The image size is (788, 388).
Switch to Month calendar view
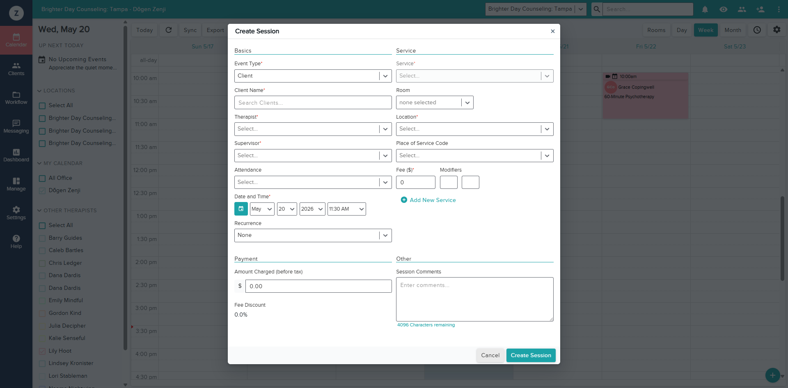[733, 30]
